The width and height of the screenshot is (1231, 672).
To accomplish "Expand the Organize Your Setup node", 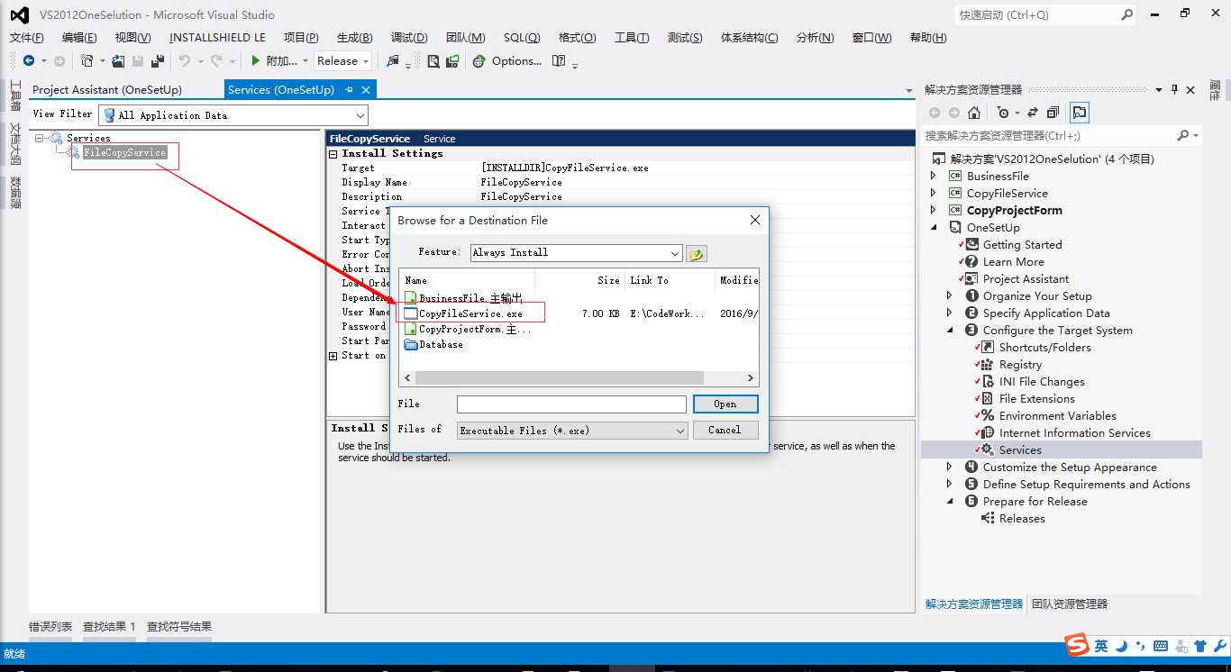I will coord(950,296).
